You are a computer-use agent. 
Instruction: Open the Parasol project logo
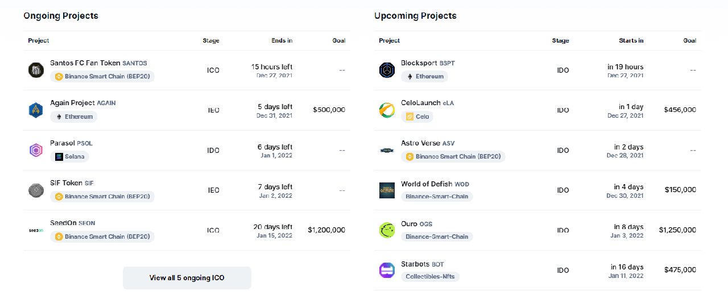pos(36,151)
